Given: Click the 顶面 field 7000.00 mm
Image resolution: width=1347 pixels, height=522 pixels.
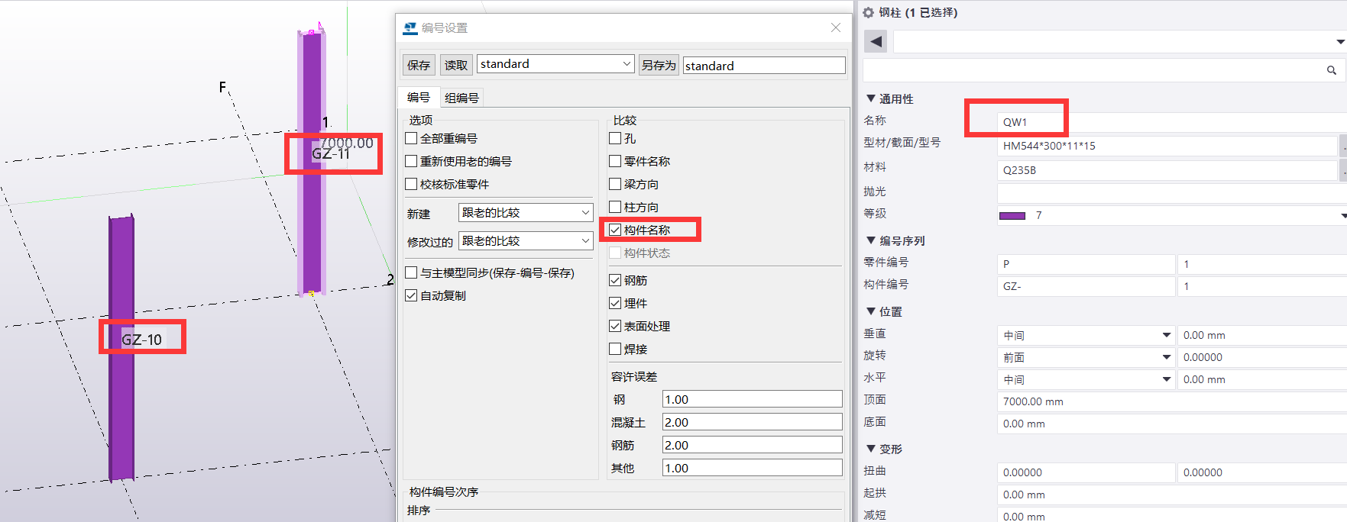Looking at the screenshot, I should tap(1172, 401).
